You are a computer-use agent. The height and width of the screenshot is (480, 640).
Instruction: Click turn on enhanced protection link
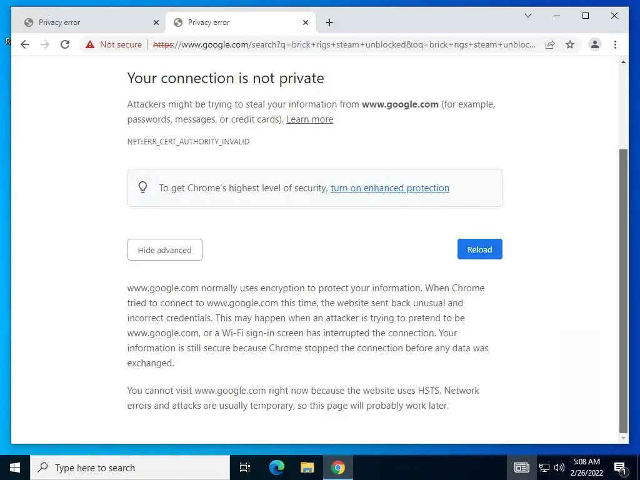point(389,188)
